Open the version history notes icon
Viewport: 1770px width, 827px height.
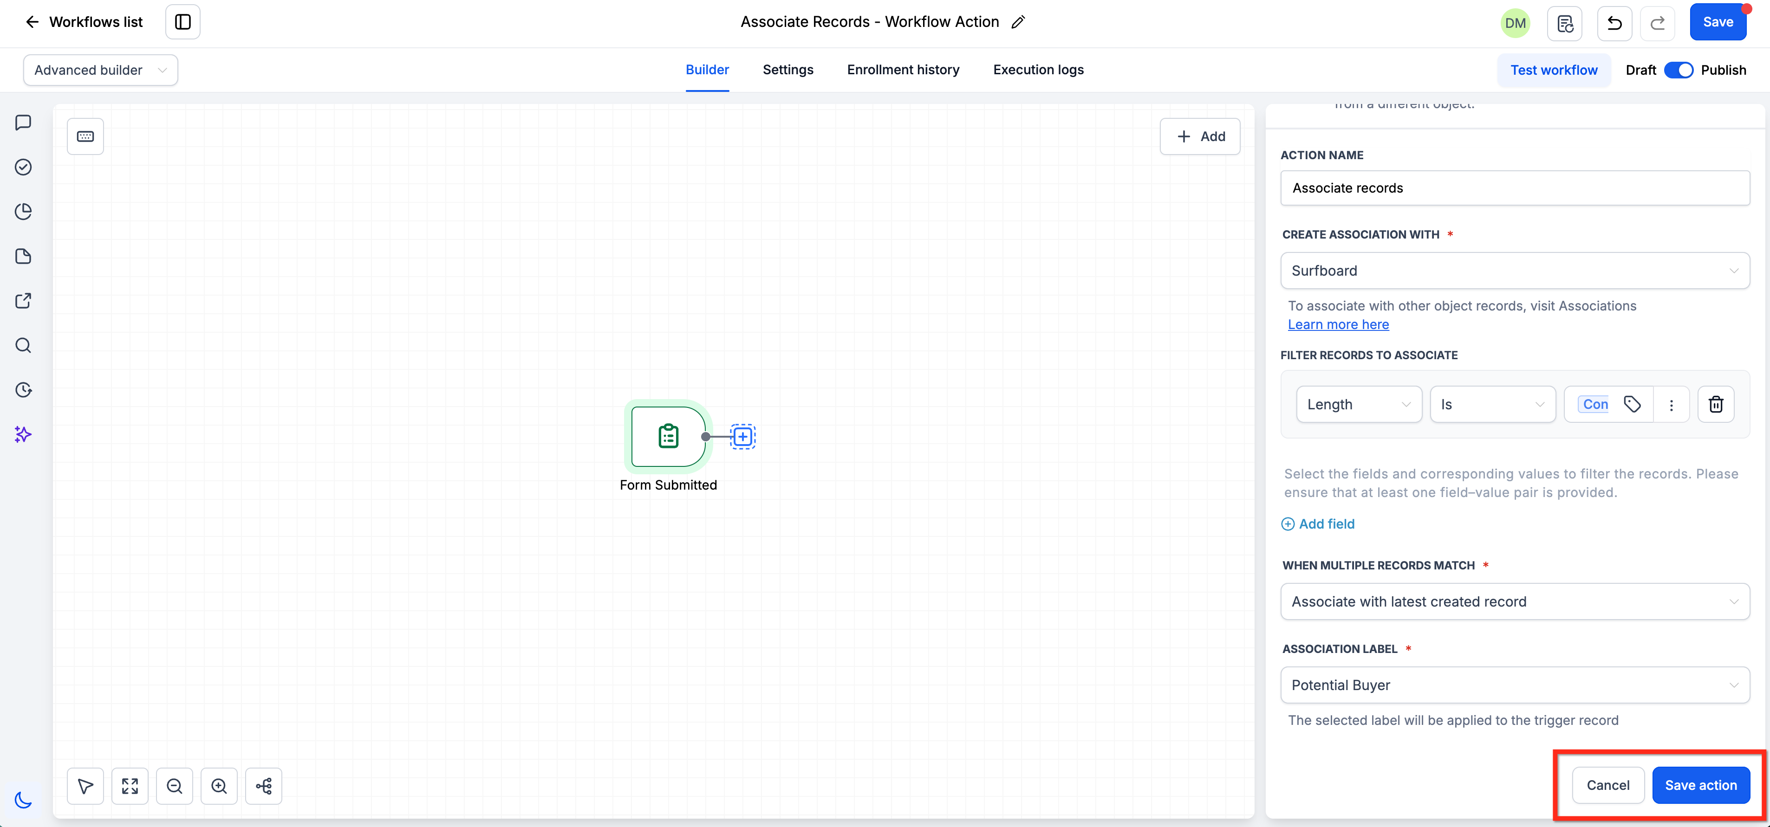1565,23
